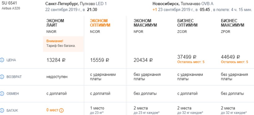Choose the БИЗНЕС ОПТИМУМ fare header
Screen dimensions: 254x115
click(187, 23)
